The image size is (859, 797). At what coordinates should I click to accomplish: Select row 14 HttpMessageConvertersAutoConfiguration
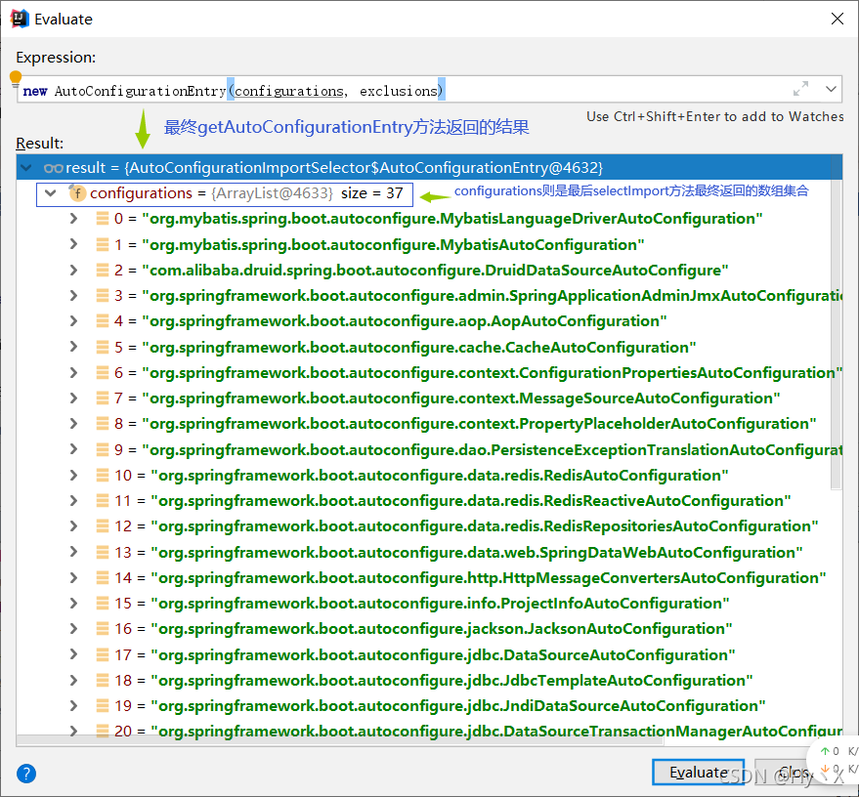coord(429,577)
